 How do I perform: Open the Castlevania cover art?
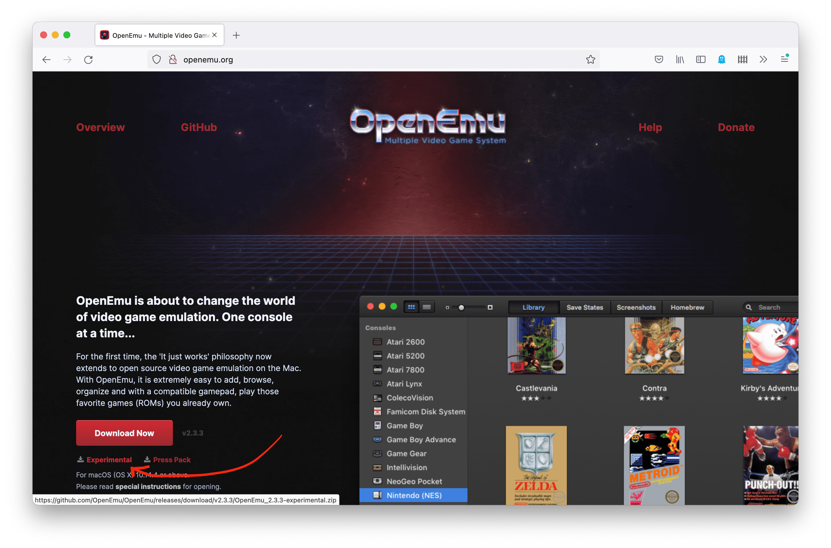pos(536,345)
